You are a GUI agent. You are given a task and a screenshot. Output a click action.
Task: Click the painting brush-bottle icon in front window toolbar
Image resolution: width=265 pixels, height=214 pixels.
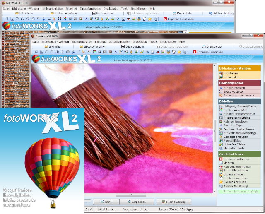pos(131,52)
